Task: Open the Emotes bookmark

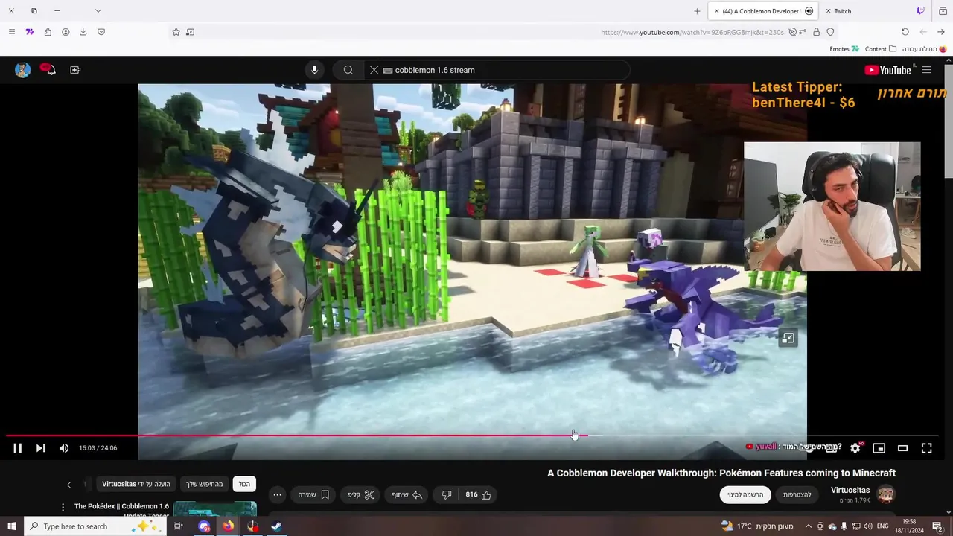Action: point(844,49)
